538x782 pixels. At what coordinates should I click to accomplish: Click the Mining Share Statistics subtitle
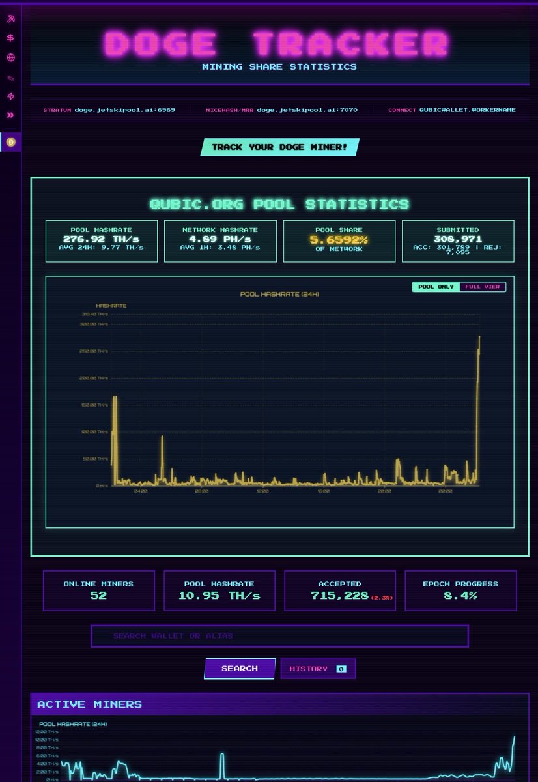279,66
